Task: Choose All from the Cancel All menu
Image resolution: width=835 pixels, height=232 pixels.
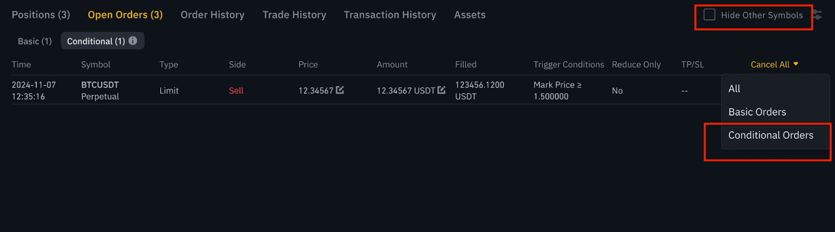Action: point(734,89)
